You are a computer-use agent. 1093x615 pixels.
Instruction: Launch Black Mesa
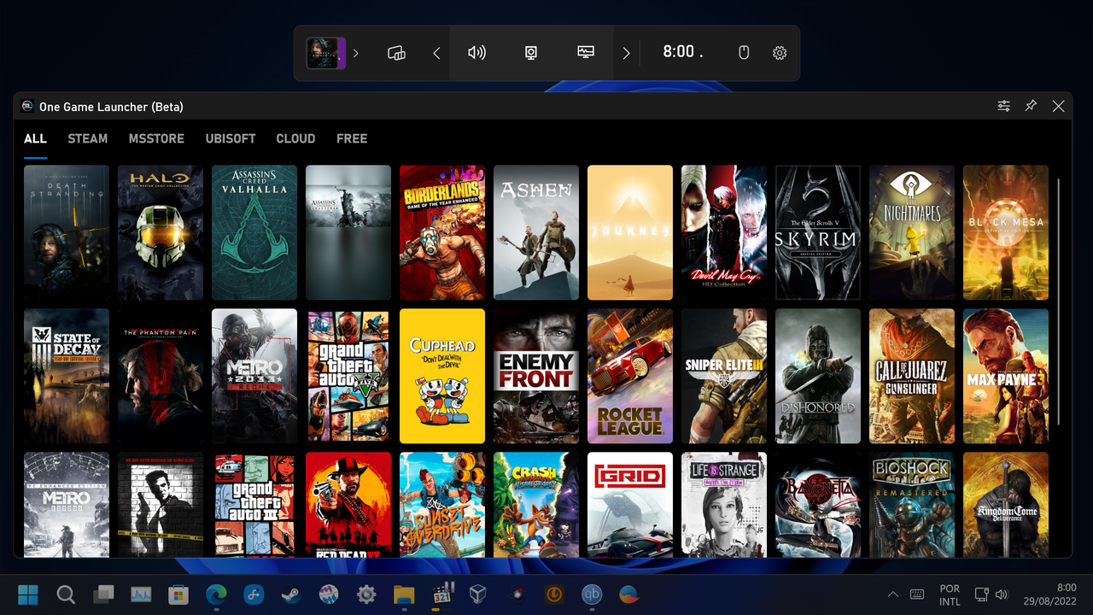click(x=1006, y=232)
